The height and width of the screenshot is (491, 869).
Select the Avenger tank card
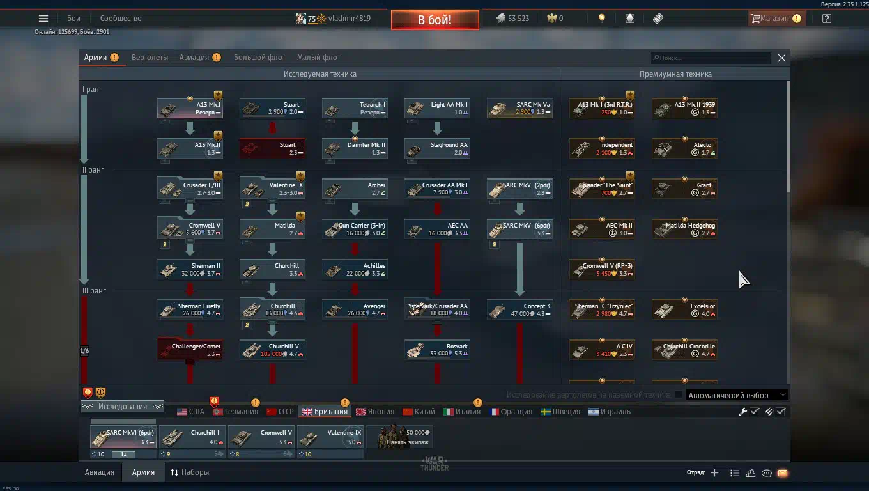click(355, 310)
